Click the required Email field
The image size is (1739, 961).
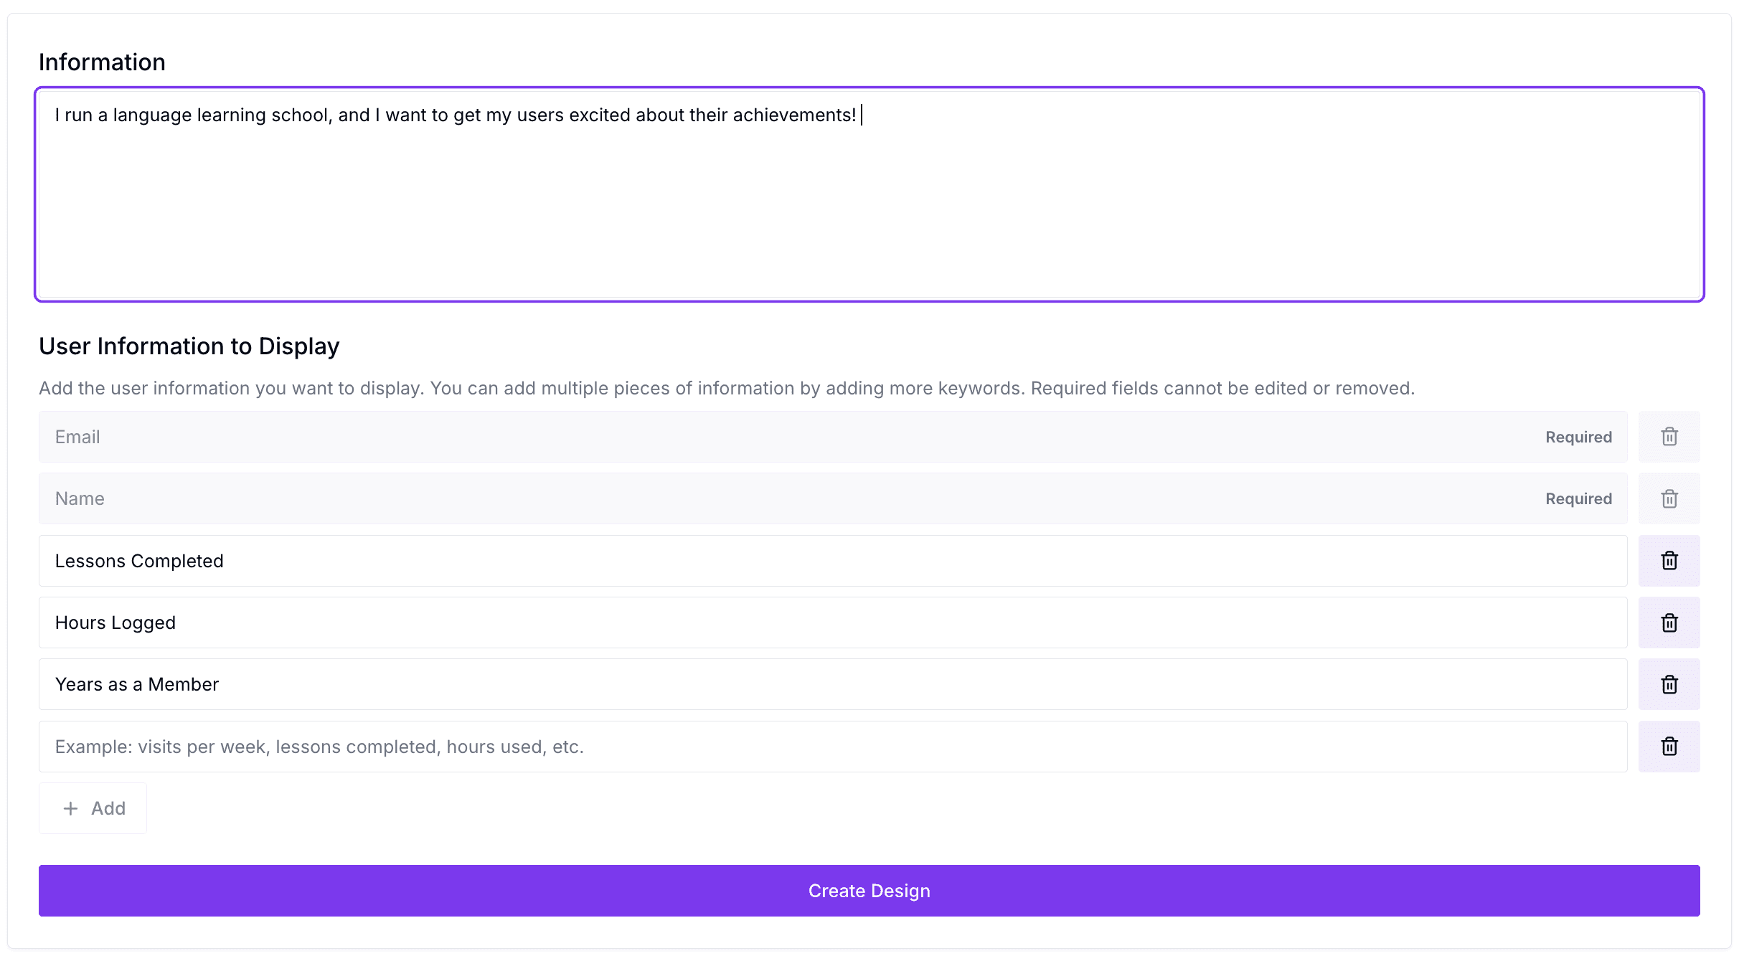pyautogui.click(x=833, y=437)
